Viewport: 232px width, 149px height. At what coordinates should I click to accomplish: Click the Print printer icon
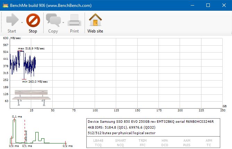[74, 20]
